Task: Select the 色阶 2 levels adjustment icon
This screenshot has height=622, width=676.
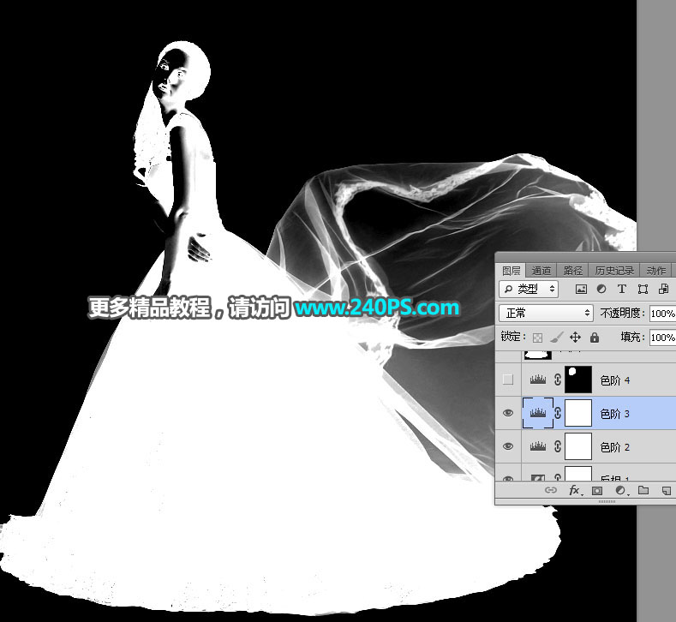Action: tap(537, 446)
